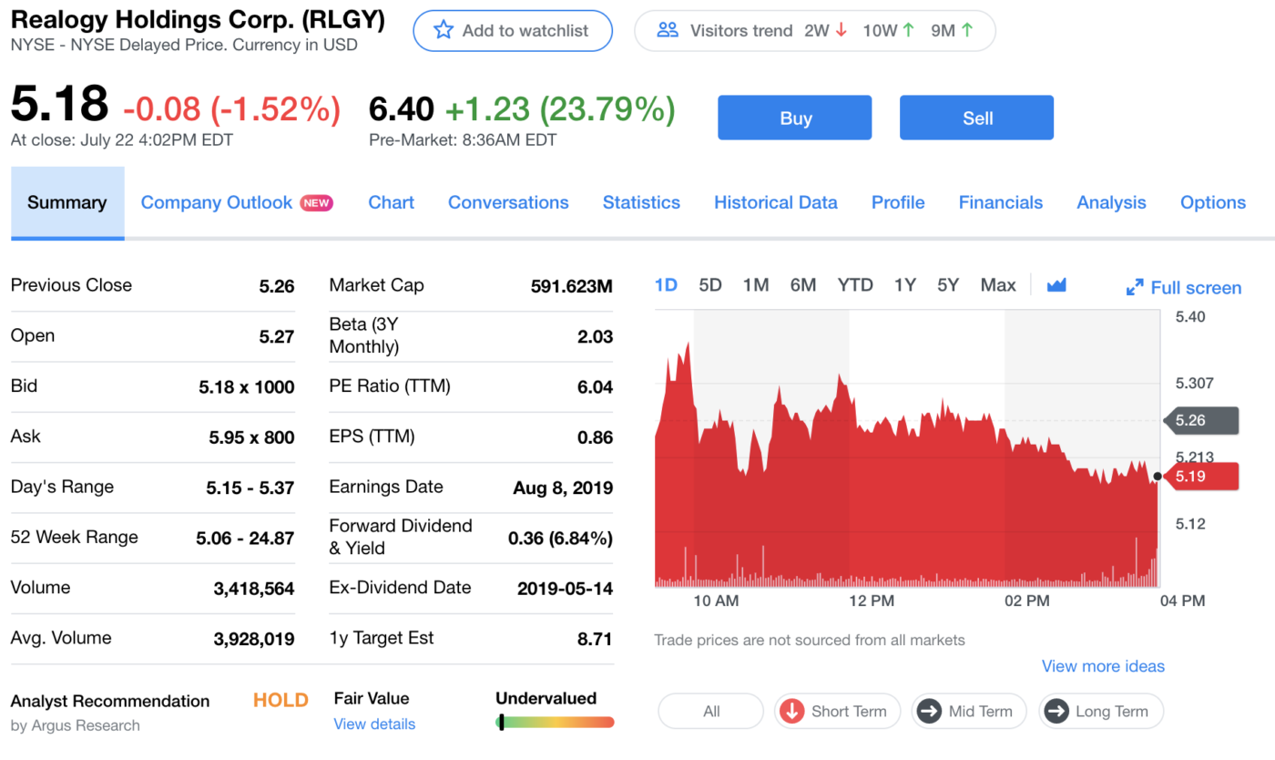Select the YTD chart range
1275x760 pixels.
coord(855,285)
